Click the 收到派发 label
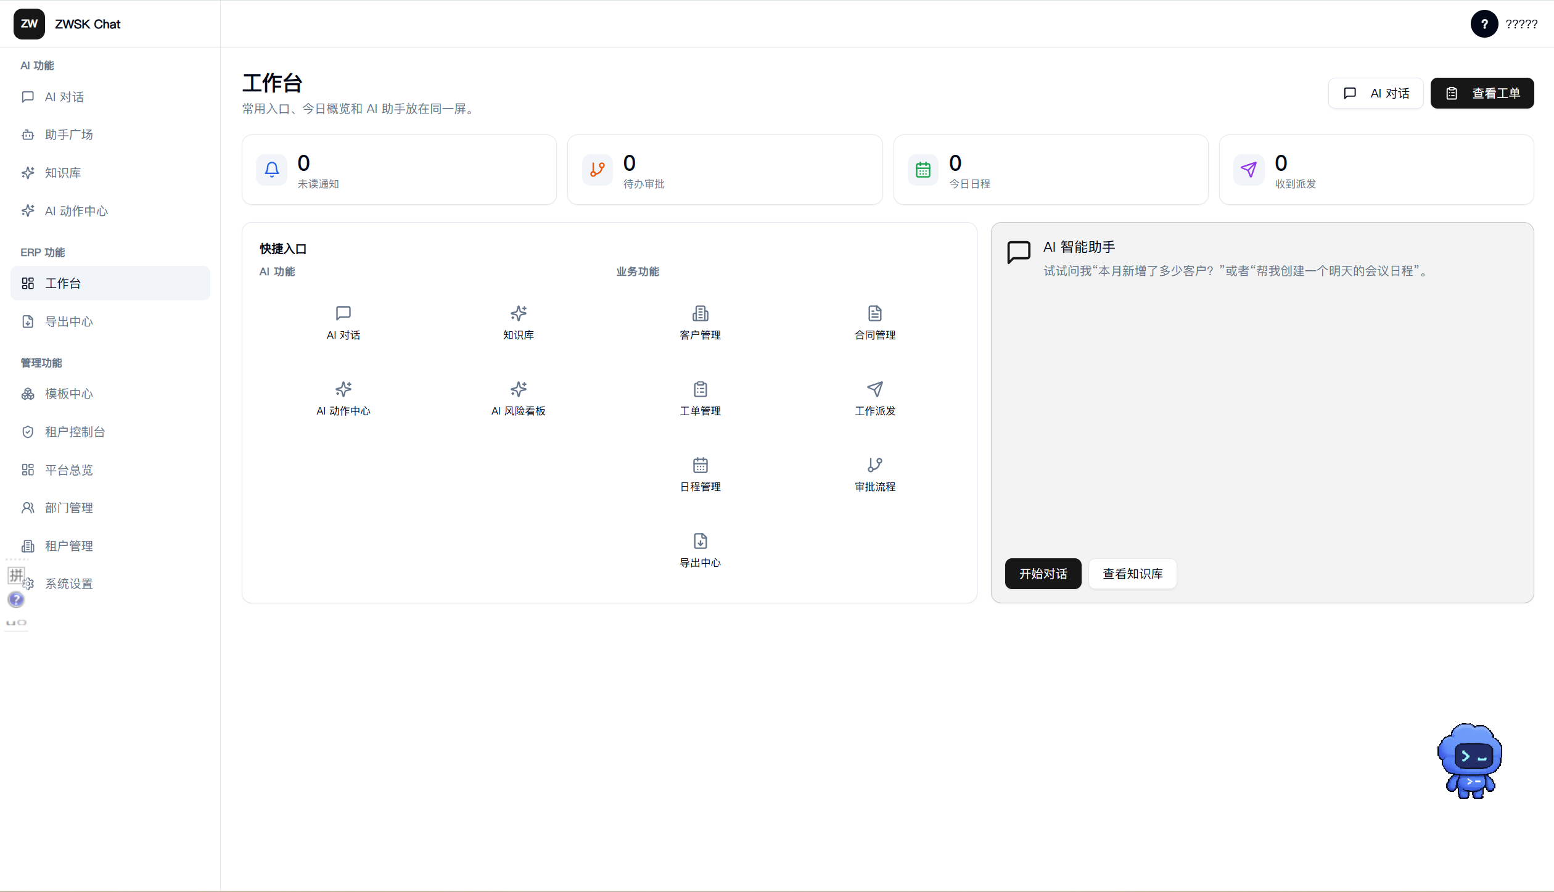Viewport: 1554px width, 892px height. [1296, 184]
